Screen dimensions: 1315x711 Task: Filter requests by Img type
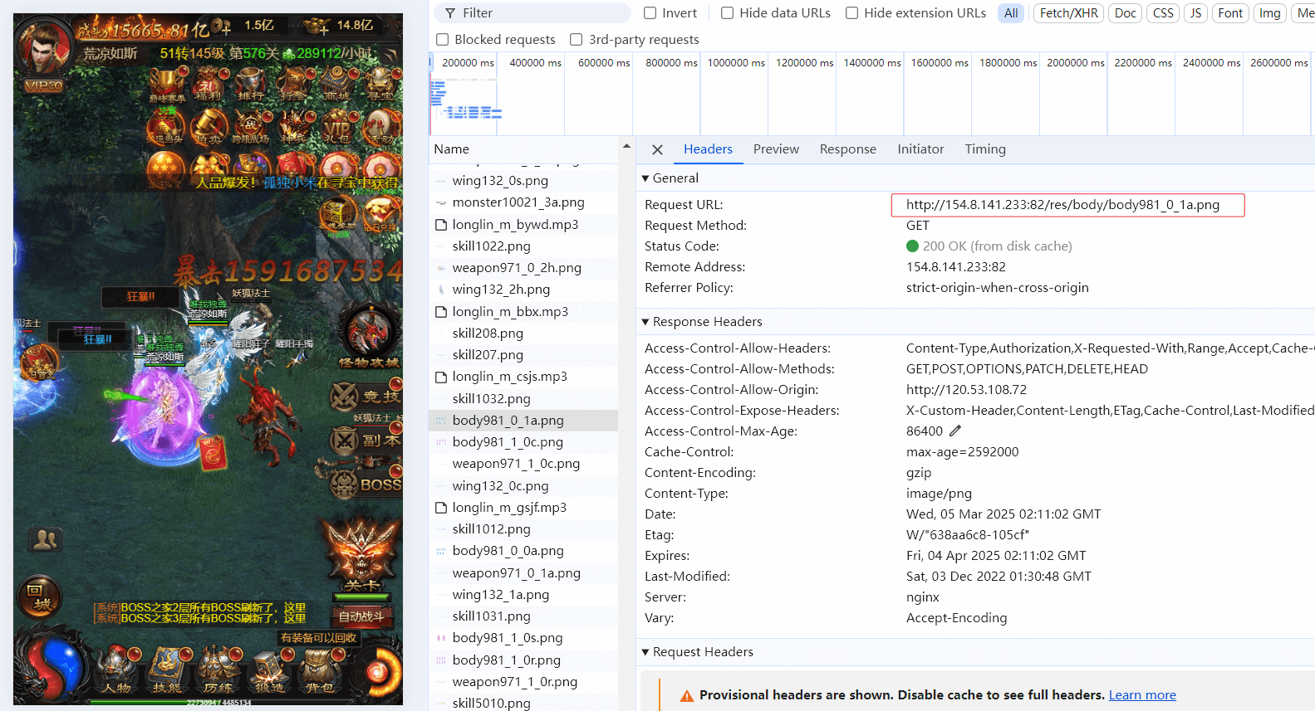pyautogui.click(x=1269, y=13)
